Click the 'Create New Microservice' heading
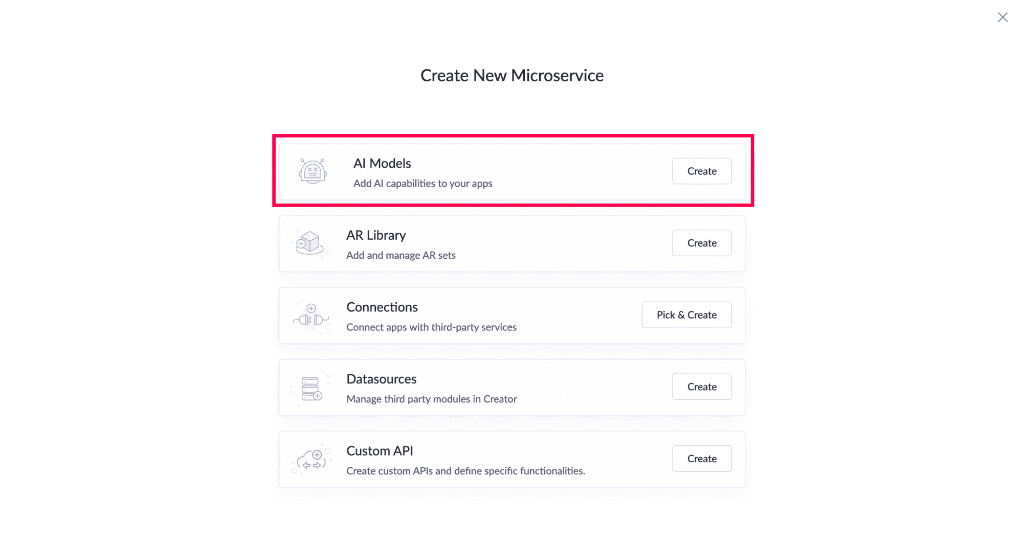The image size is (1023, 542). 512,76
